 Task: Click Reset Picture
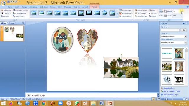click(x=19, y=16)
